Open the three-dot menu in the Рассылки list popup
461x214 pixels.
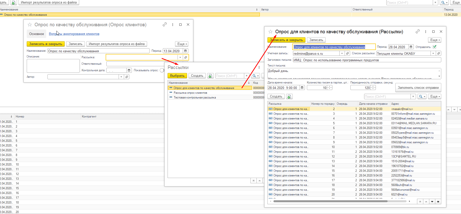click(259, 67)
